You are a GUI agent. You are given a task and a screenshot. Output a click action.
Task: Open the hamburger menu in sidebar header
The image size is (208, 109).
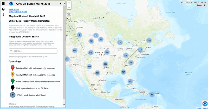click(x=3, y=3)
